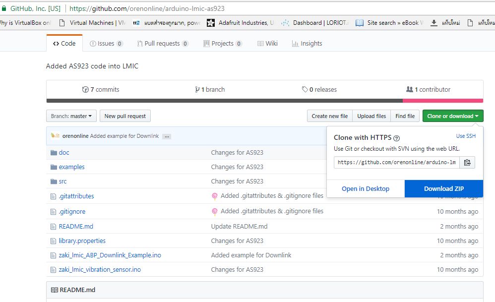Copy clone URL to clipboard
The height and width of the screenshot is (302, 495).
467,163
